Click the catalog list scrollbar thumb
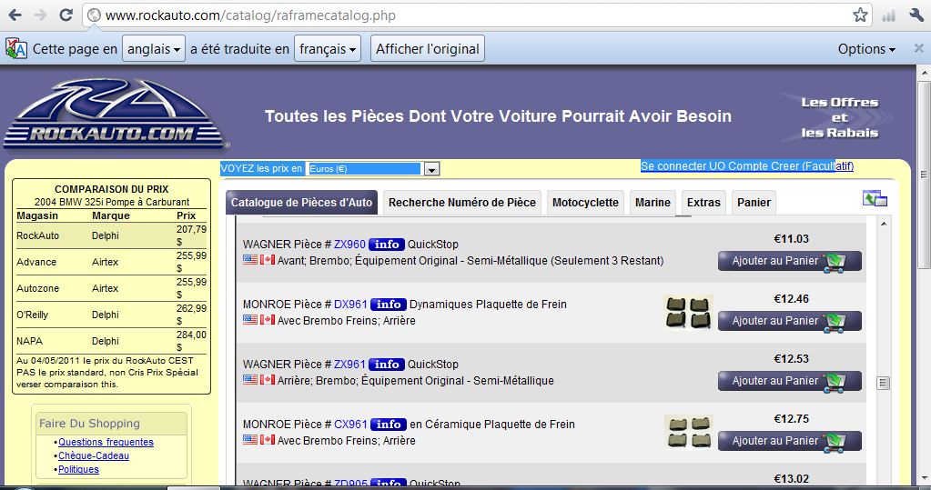931x490 pixels. coord(884,384)
